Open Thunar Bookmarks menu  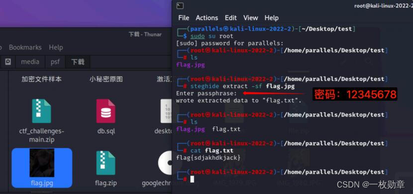(x=25, y=48)
